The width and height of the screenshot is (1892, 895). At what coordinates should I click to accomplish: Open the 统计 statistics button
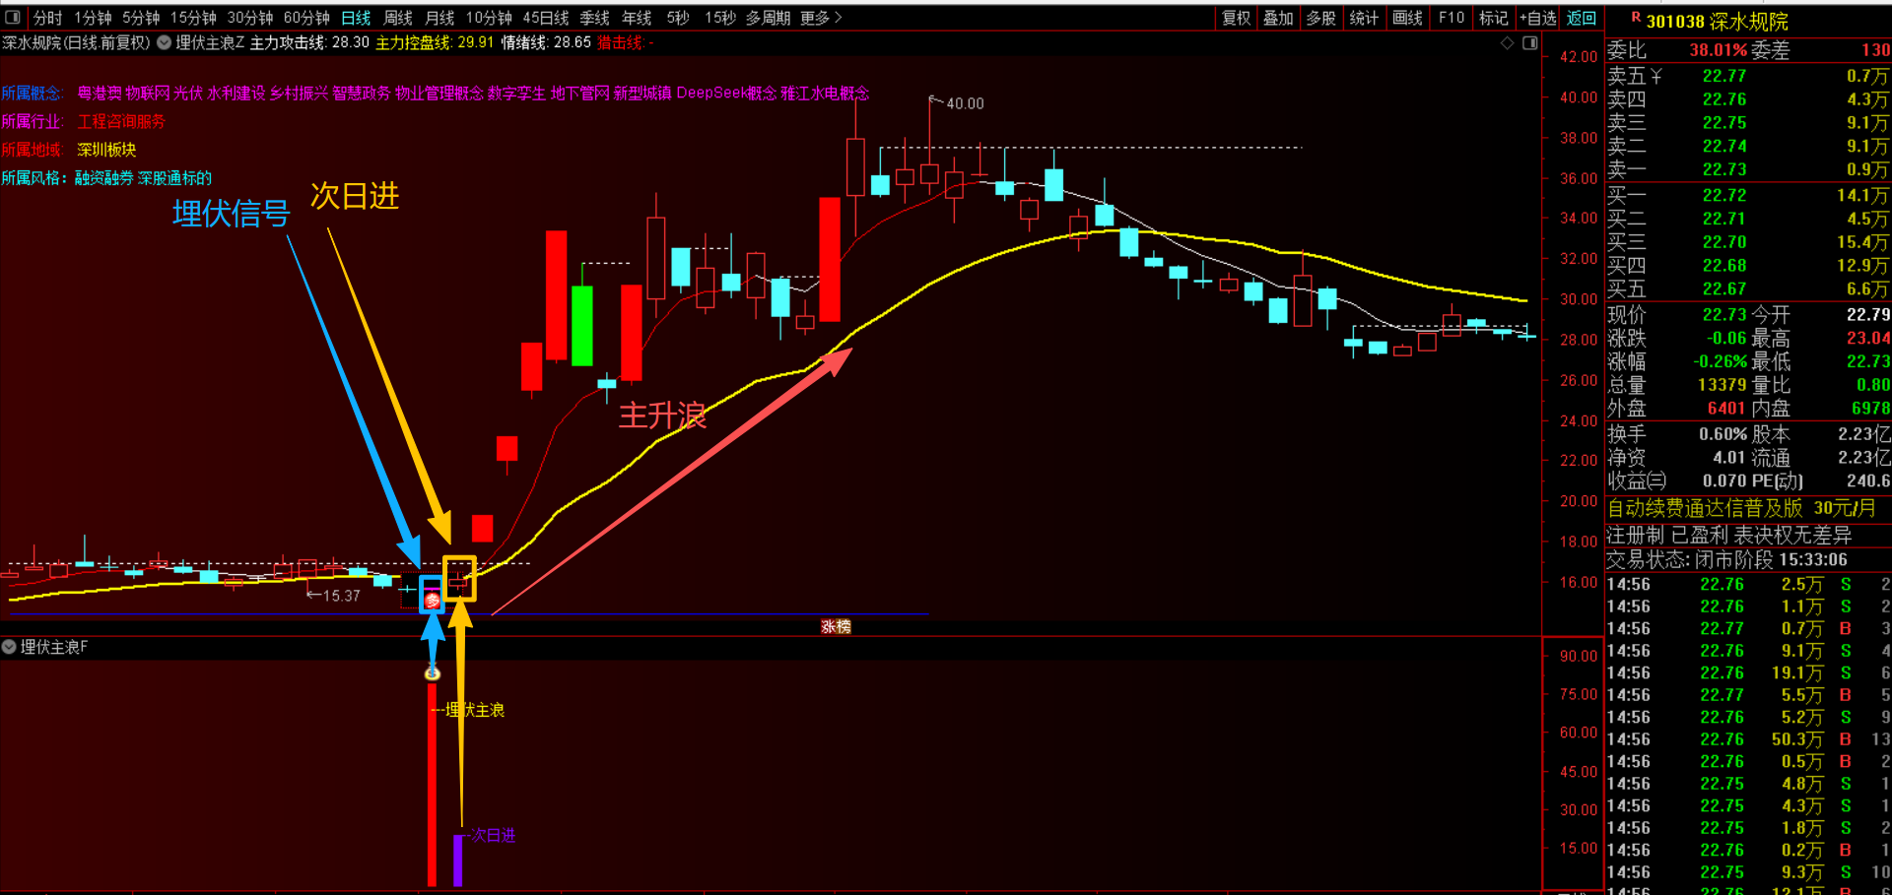(1364, 18)
